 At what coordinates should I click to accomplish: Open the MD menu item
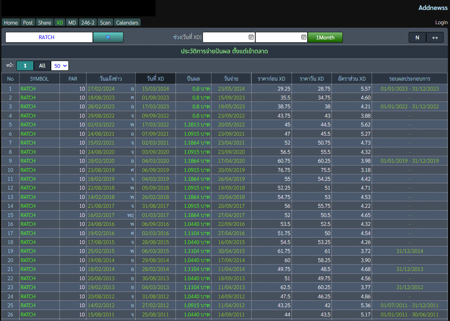[x=72, y=22]
